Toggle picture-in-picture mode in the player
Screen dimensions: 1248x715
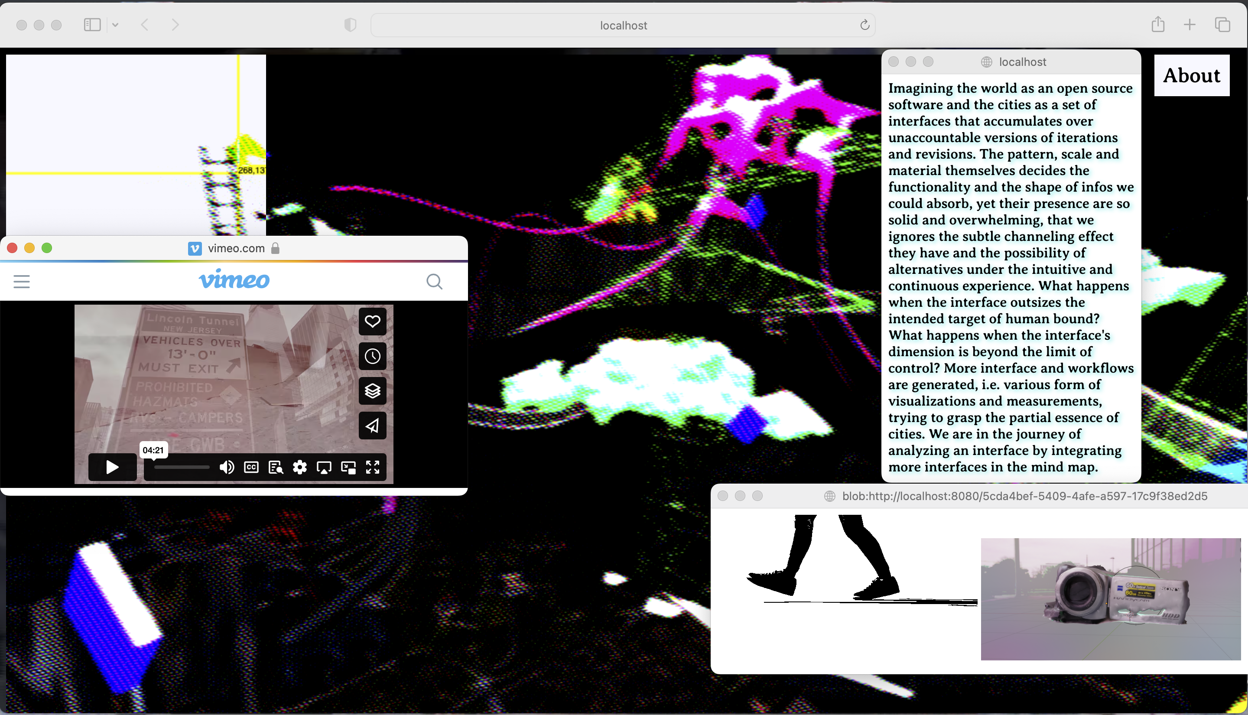348,467
